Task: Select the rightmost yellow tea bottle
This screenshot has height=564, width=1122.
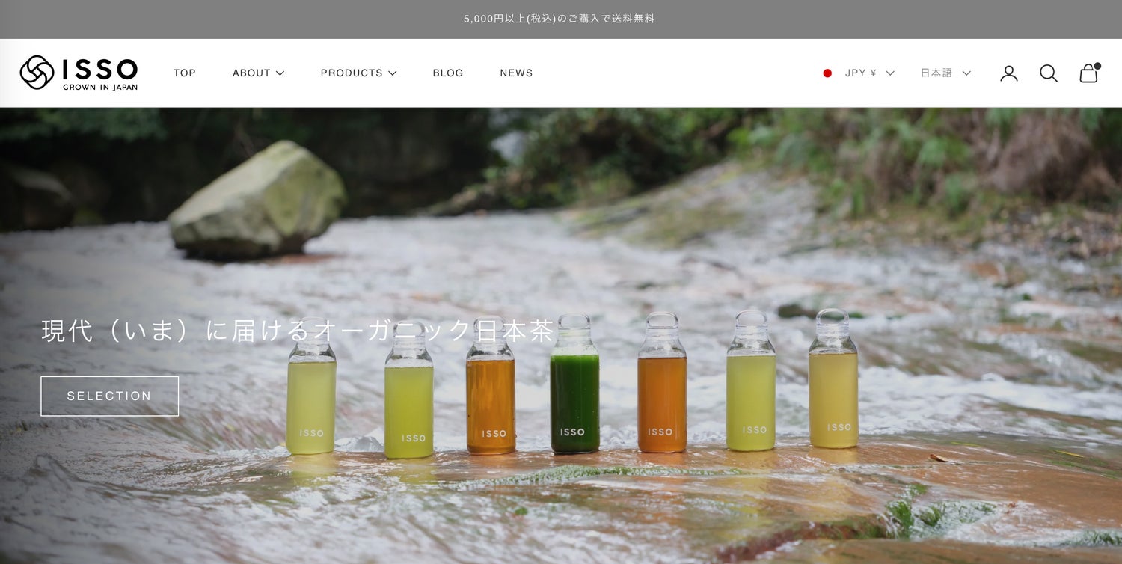Action: point(833,393)
